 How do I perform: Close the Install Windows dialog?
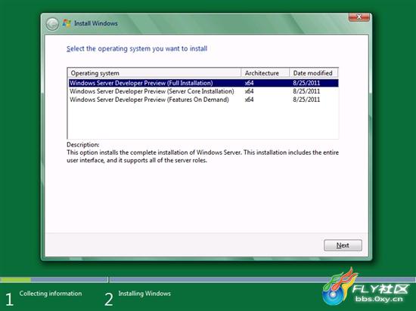359,17
